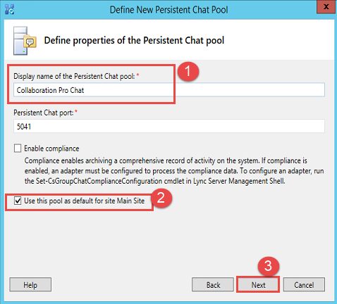Image resolution: width=337 pixels, height=304 pixels.
Task: Click the red number 1 annotation badge
Action: 188,71
